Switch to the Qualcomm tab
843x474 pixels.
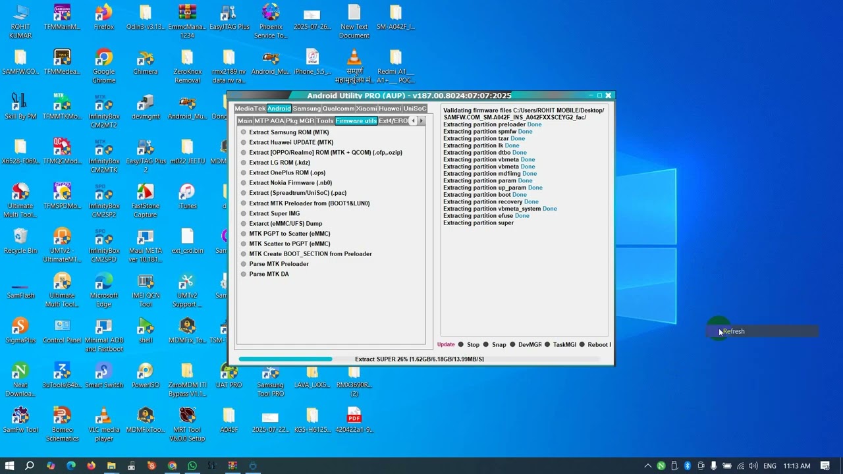click(x=339, y=109)
